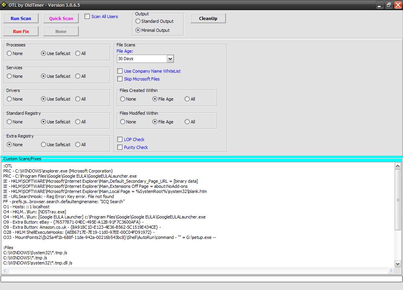Image resolution: width=403 pixels, height=290 pixels.
Task: Select None for Services
Action: coord(9,76)
